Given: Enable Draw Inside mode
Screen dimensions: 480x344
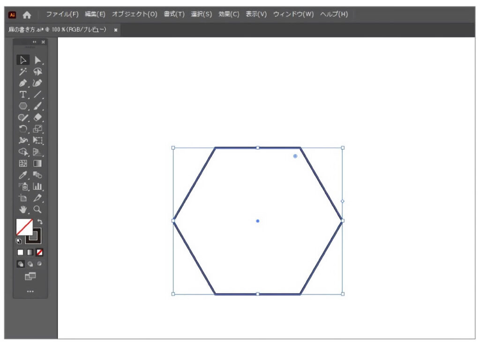Looking at the screenshot, I should tap(39, 263).
